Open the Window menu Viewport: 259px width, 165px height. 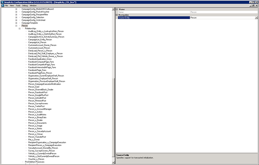tap(33, 6)
